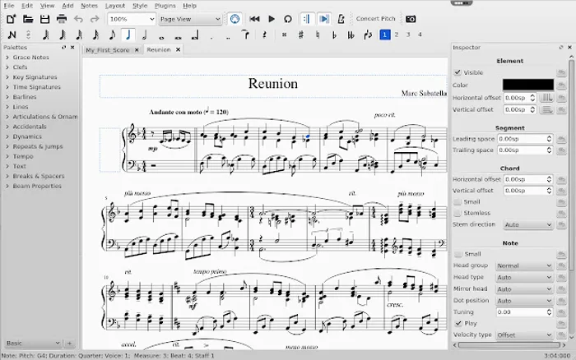Select the sharp accidental icon
Image resolution: width=576 pixels, height=360 pixels.
click(x=300, y=35)
